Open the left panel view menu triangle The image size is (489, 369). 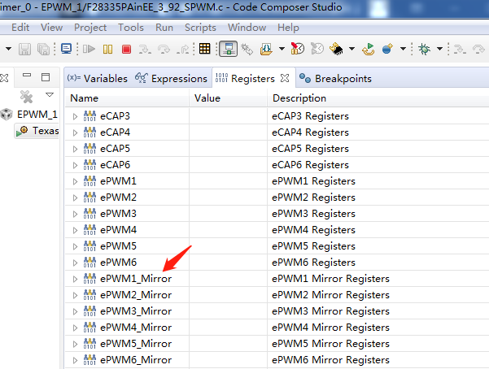click(50, 94)
